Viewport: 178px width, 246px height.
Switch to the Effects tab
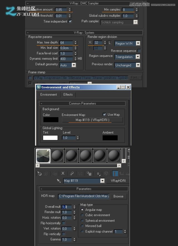[x=68, y=95]
